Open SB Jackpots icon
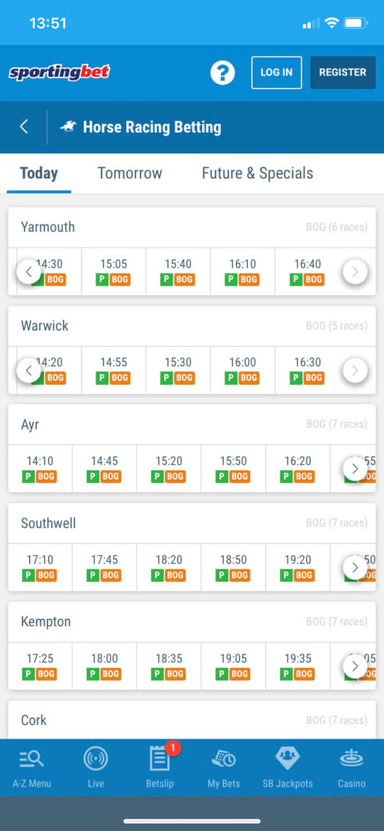Image resolution: width=384 pixels, height=831 pixels. click(287, 759)
